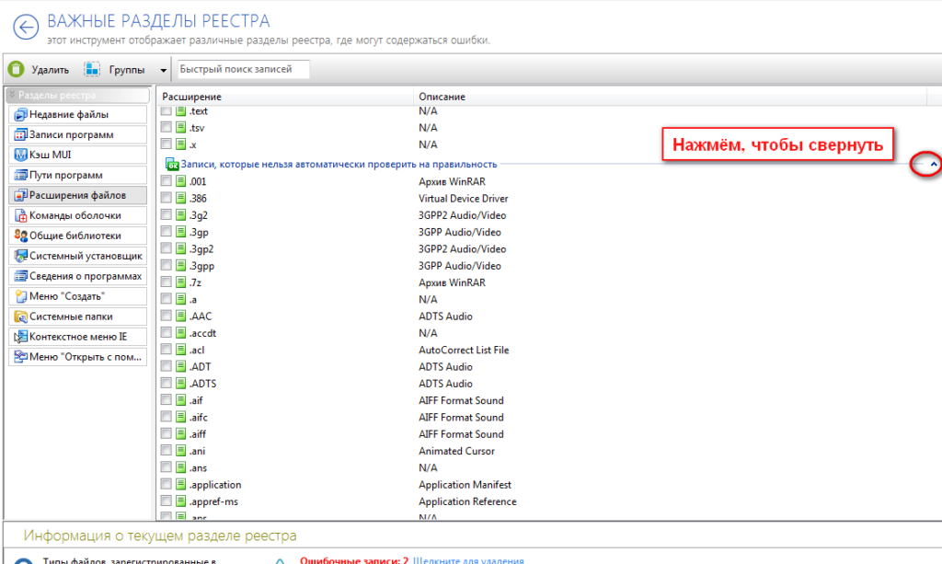Screen dimensions: 942x564
Task: Select the Системные папки sidebar icon
Action: point(20,317)
